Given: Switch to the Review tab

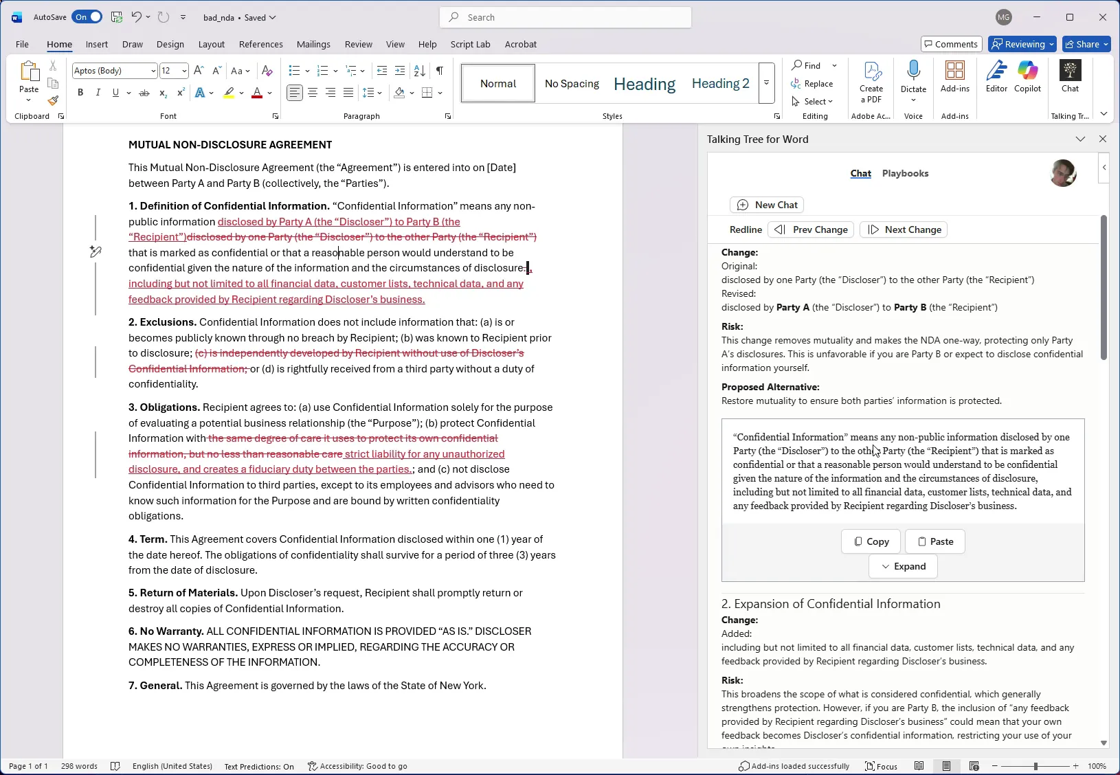Looking at the screenshot, I should pyautogui.click(x=359, y=44).
